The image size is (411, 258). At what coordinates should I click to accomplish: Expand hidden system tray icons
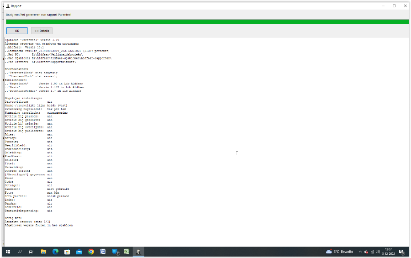(x=360, y=252)
